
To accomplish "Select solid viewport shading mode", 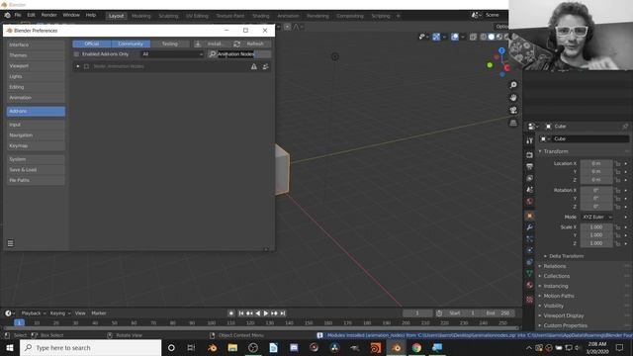I will pyautogui.click(x=491, y=37).
